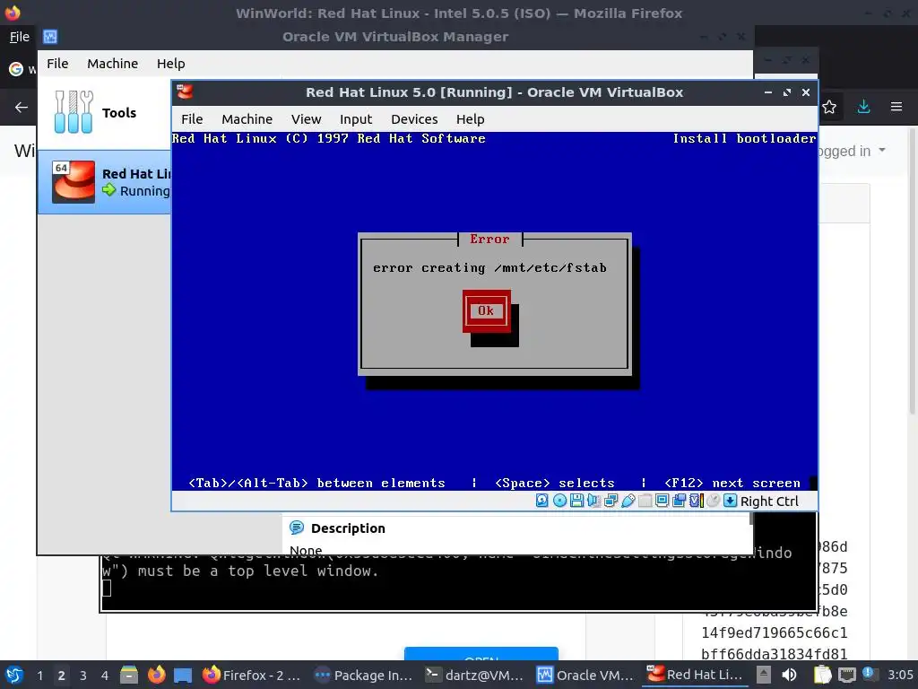This screenshot has height=689, width=918.
Task: Open File menu in VirtualBox Manager
Action: pos(57,64)
